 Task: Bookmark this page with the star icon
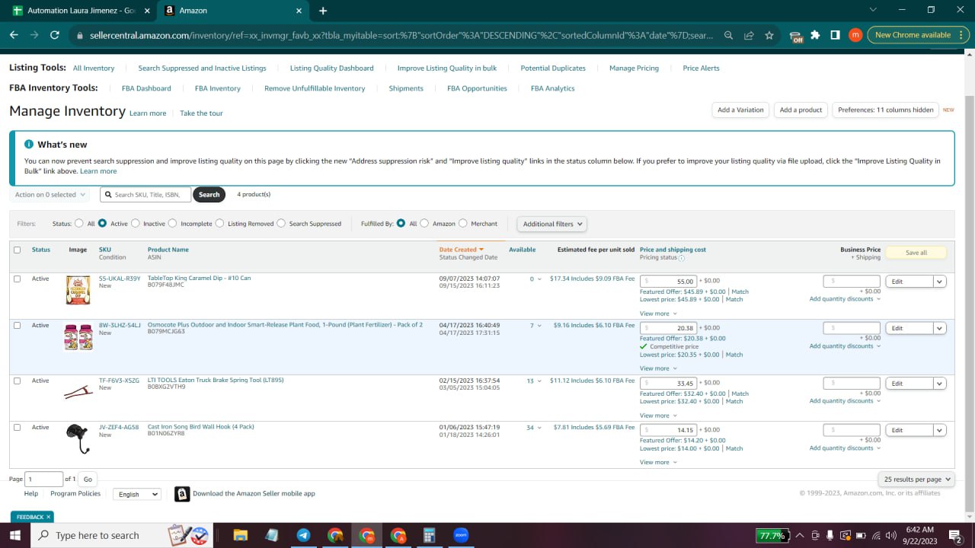point(769,35)
